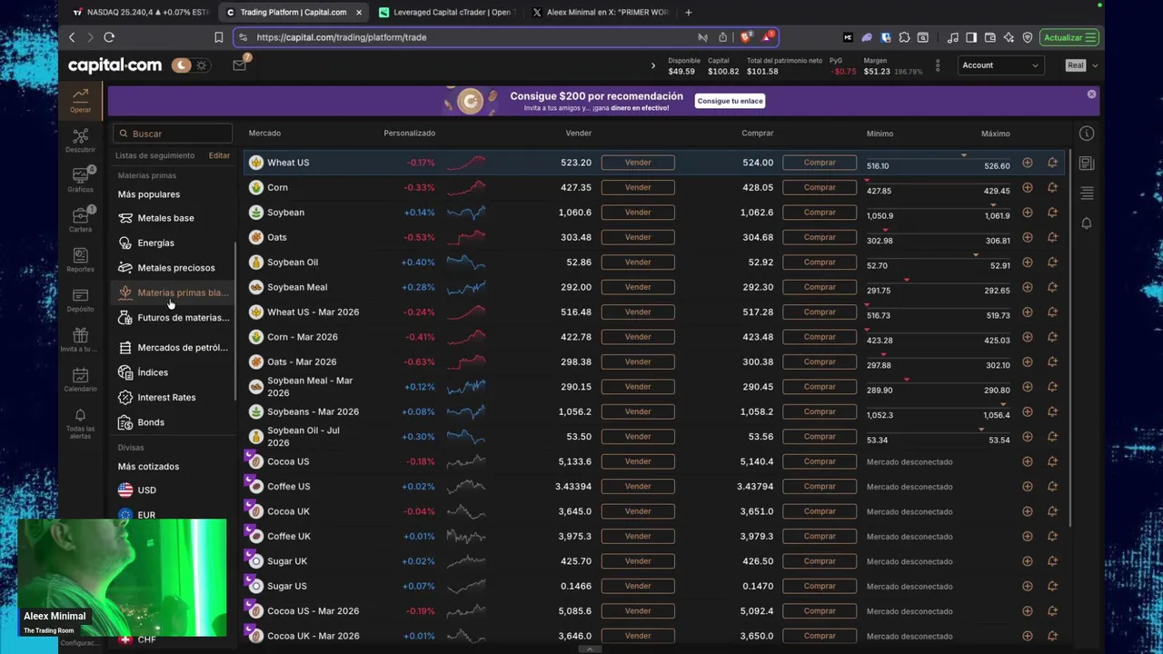The image size is (1163, 654).
Task: Open the Account dropdown
Action: pos(999,65)
